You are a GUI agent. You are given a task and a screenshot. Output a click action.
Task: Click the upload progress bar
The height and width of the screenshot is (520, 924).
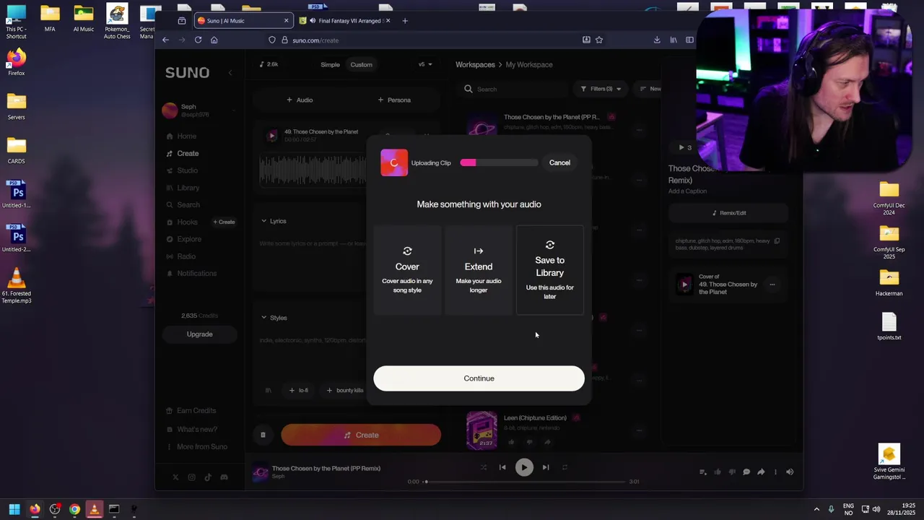[499, 162]
